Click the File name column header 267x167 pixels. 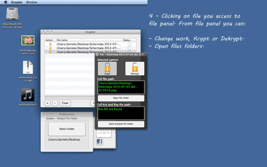pos(89,40)
